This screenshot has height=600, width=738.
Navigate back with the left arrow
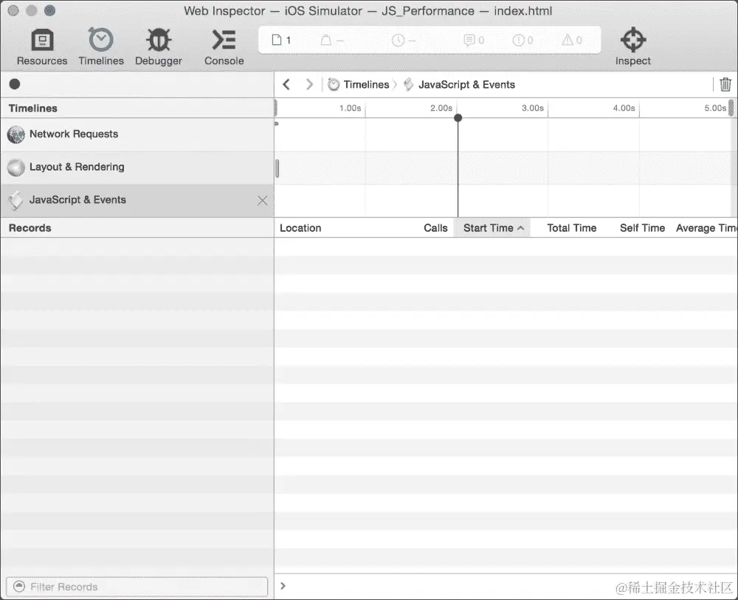[x=286, y=84]
